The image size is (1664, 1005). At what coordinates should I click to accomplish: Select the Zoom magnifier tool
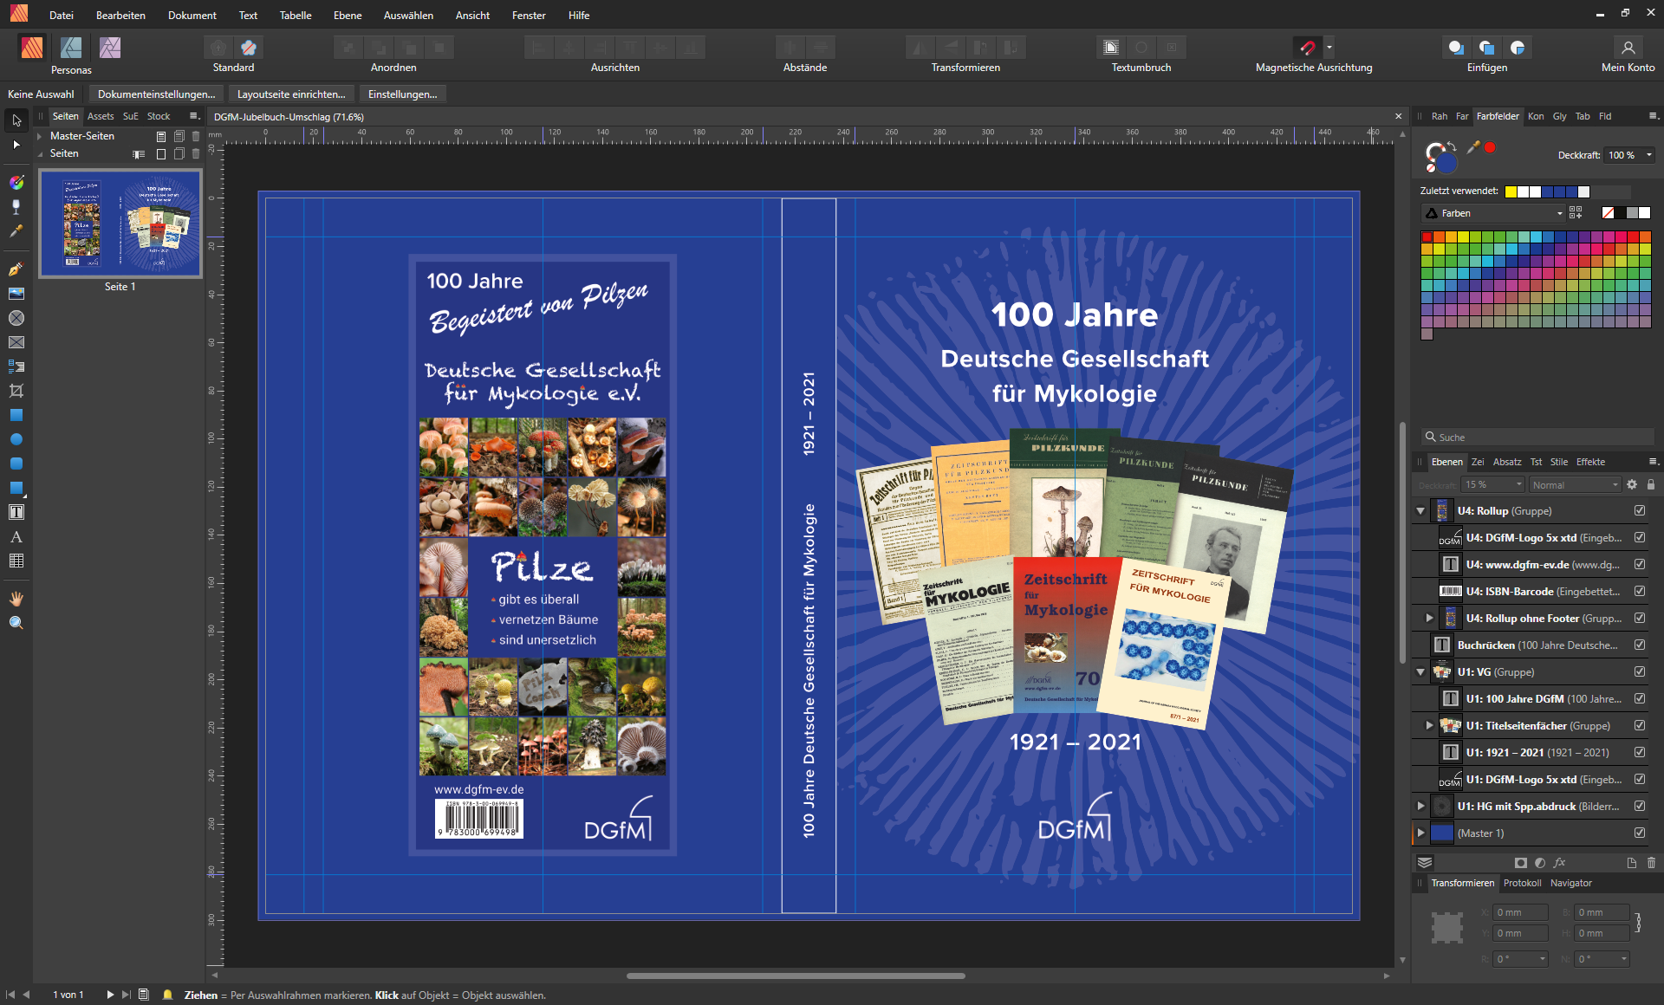point(16,623)
